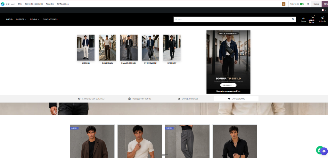Click the 'Guía de estilos & outfits' badge

(x=228, y=33)
